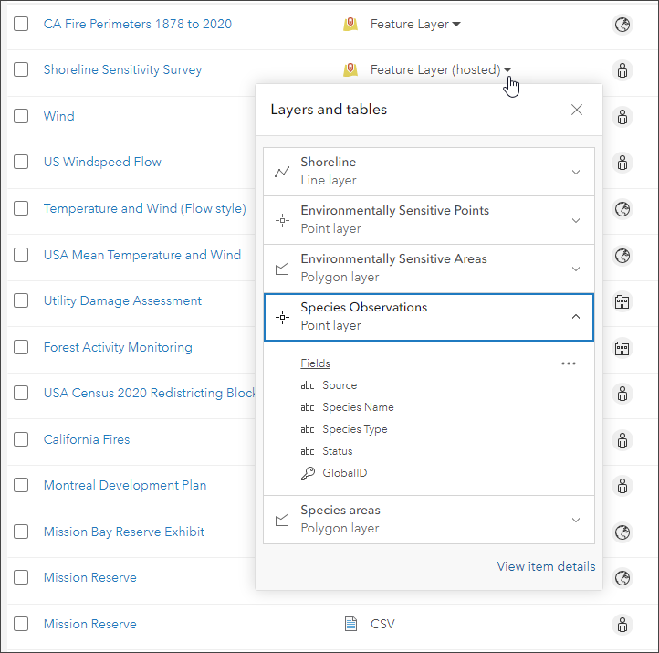Click organization sharing icon for Utility Damage Assessment
659x653 pixels.
coord(622,301)
